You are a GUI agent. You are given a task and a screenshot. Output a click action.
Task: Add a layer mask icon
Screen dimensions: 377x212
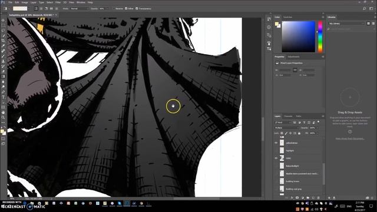[297, 198]
